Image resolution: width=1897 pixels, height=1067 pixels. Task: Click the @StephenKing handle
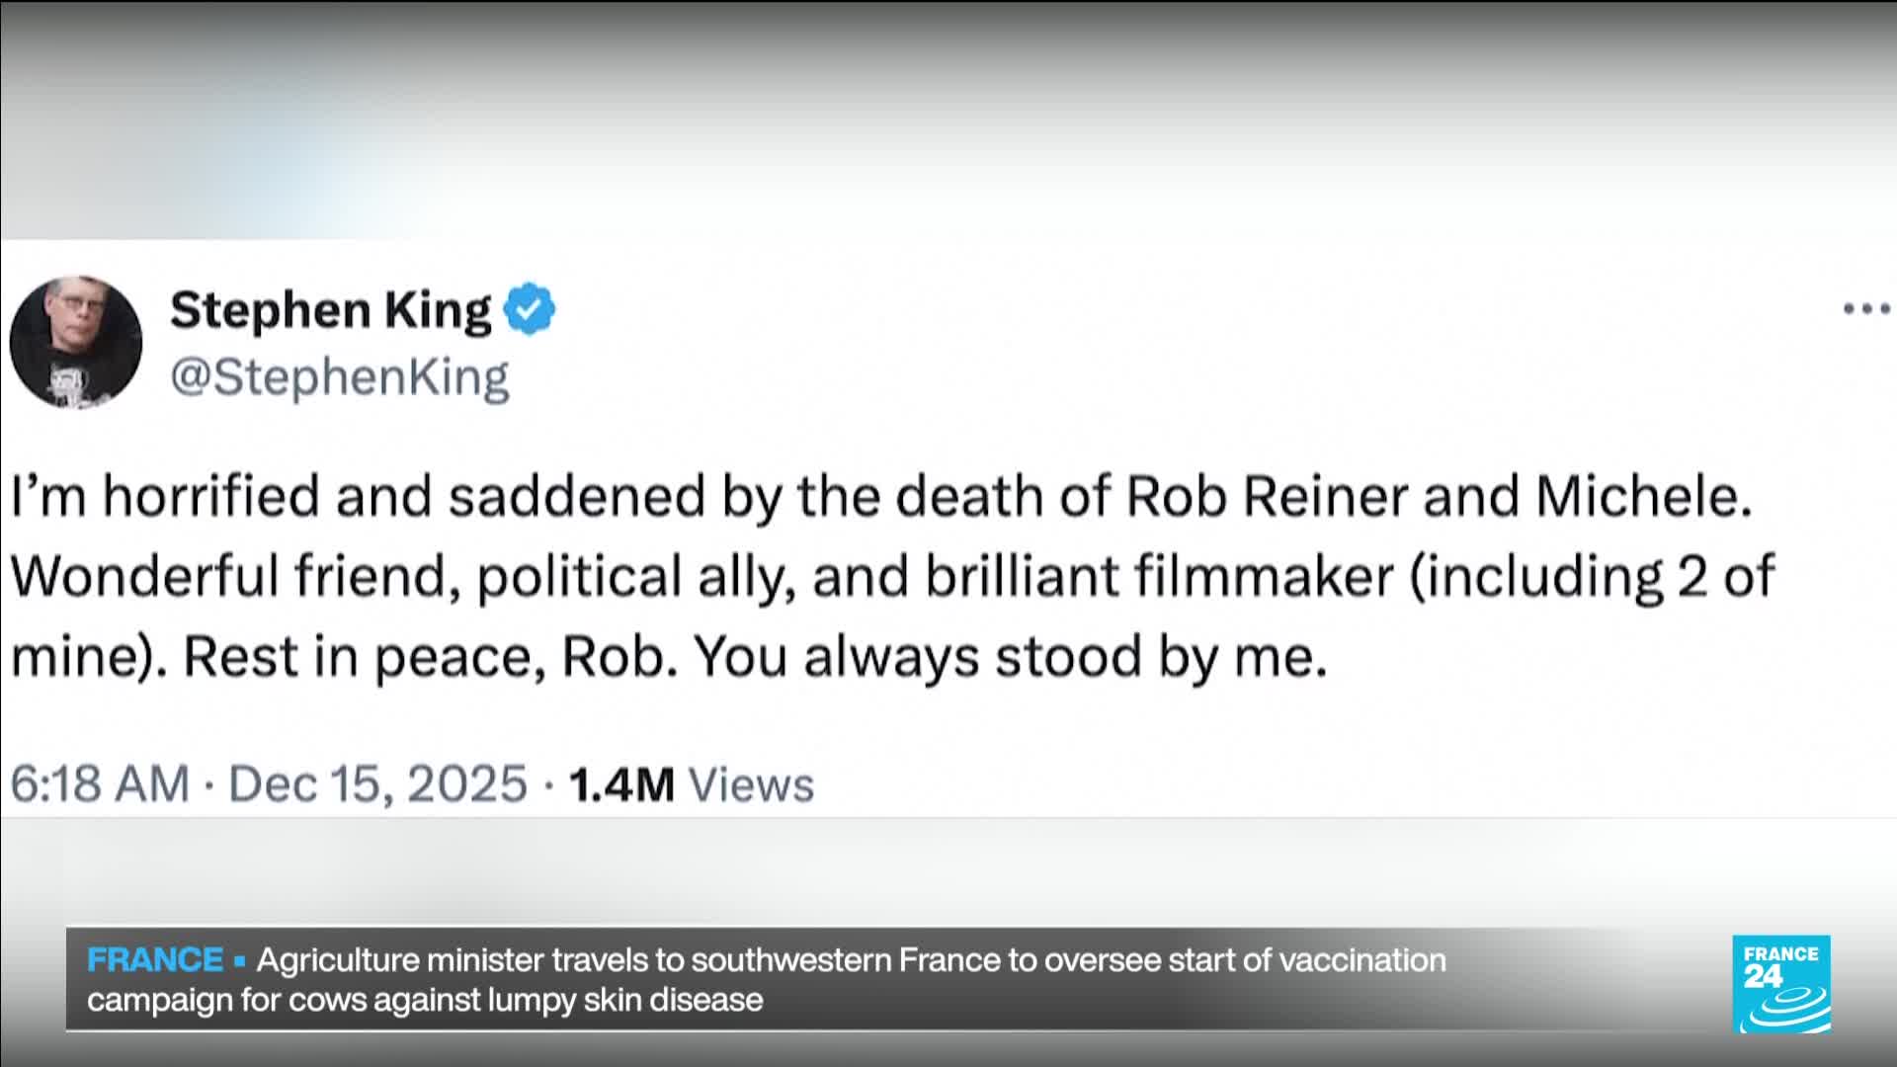coord(340,377)
